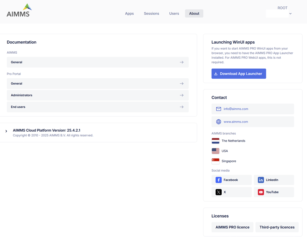Click the YouTube logo icon
The width and height of the screenshot is (307, 240).
tap(261, 192)
